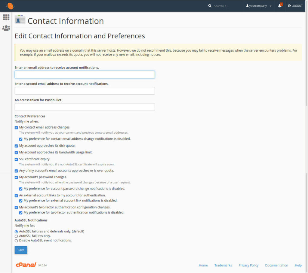Screen dimensions: 308x273
Task: Toggle two-factor notifications disabled preference
Action: pyautogui.click(x=21, y=213)
